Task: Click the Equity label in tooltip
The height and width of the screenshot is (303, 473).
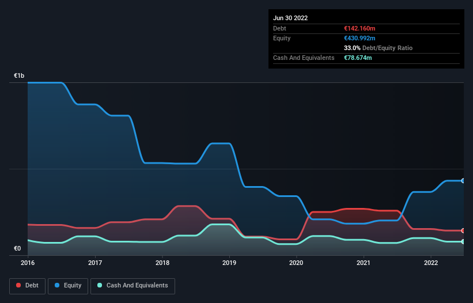Action: click(x=282, y=38)
